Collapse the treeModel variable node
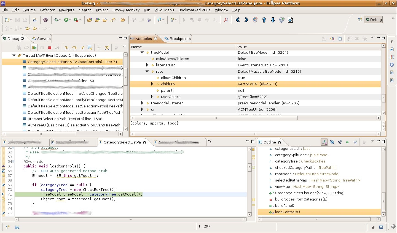397x233 pixels. click(x=142, y=52)
